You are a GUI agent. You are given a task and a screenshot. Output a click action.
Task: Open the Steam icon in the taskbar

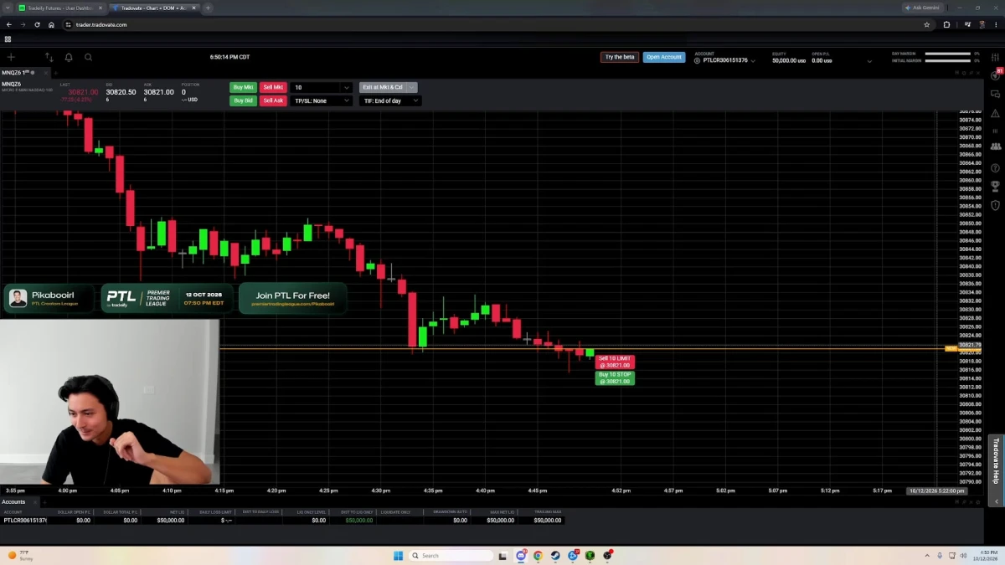[x=555, y=555]
